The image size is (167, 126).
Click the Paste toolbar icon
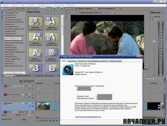click(x=23, y=9)
